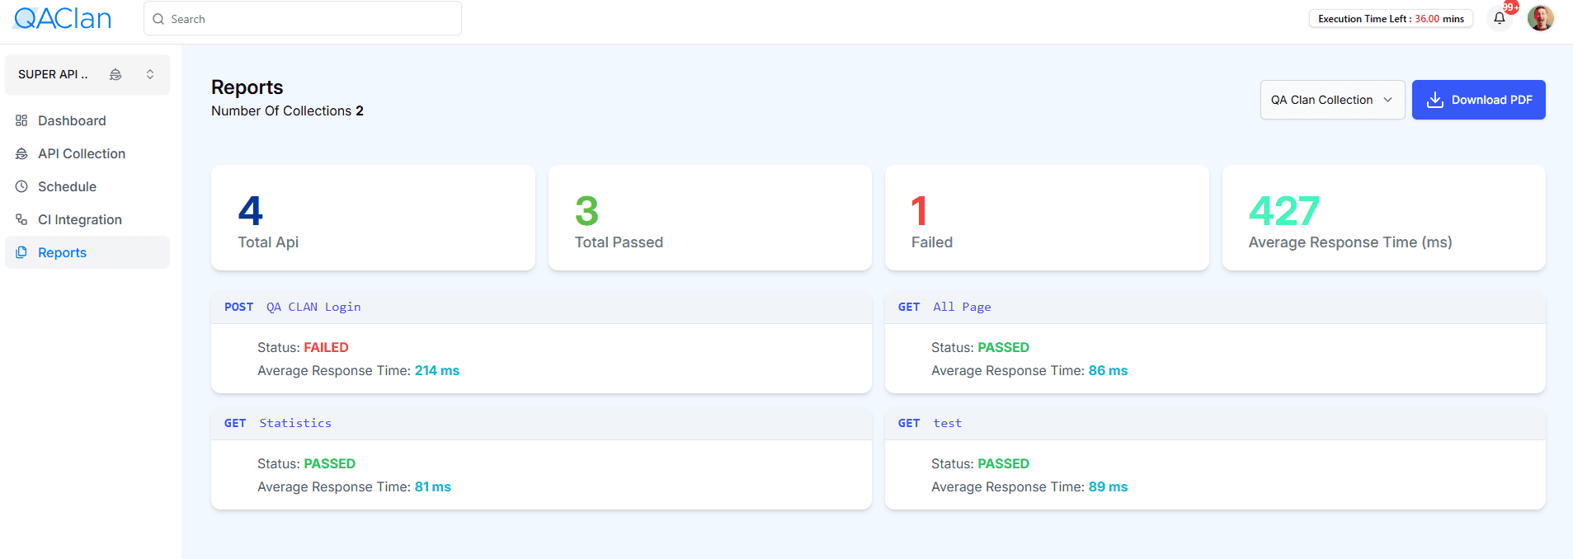Click the 86 ms response time
Viewport: 1573px width, 559px height.
1108,370
